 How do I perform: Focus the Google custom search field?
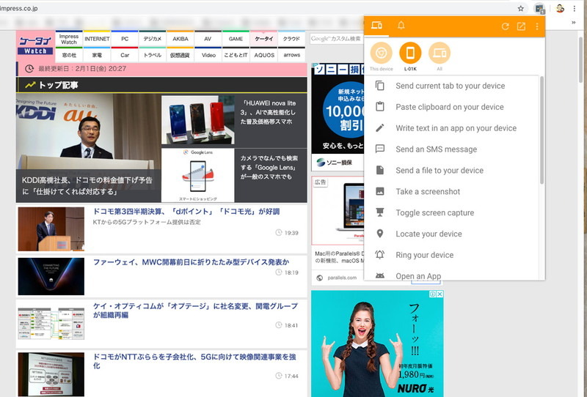point(337,39)
